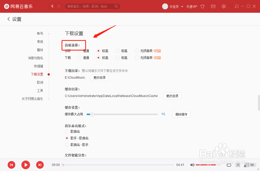The image size is (260, 171).
Task: Open the playlist queue icon
Action: (x=247, y=165)
